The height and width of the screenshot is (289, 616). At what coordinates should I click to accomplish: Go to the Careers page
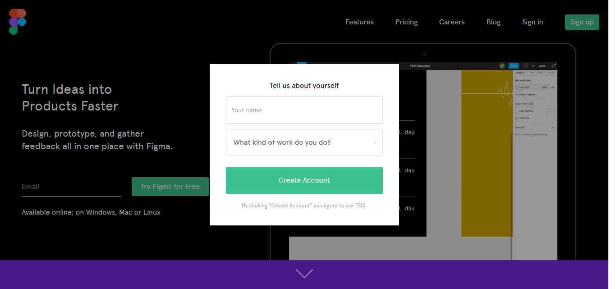452,22
